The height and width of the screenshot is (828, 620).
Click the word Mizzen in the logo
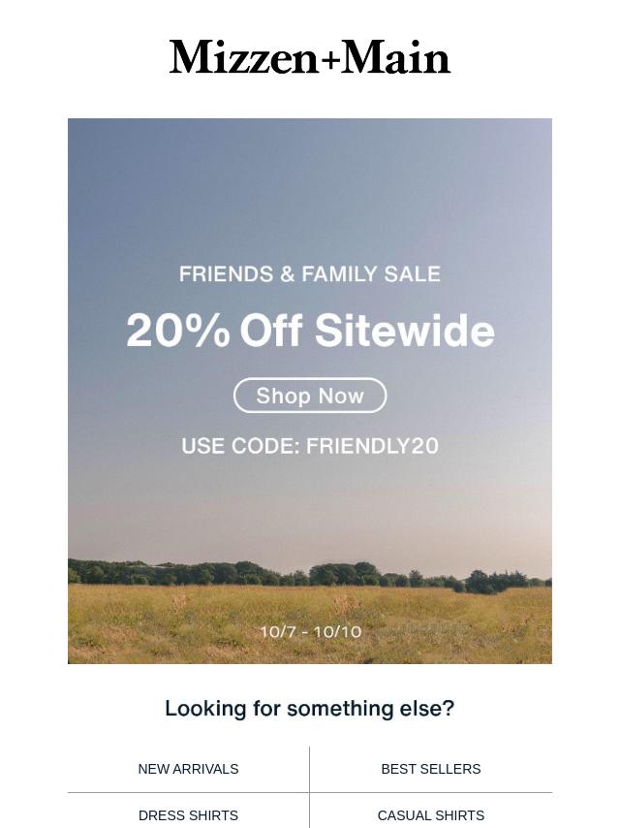pos(244,57)
